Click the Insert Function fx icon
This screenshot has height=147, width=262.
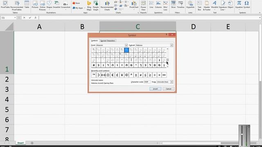[36, 18]
